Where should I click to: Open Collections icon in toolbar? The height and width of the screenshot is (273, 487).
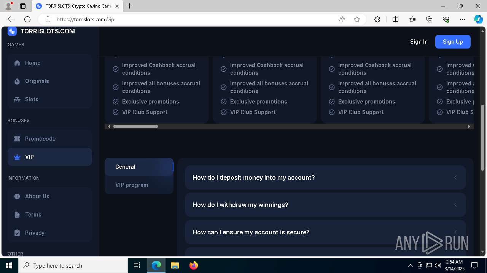pyautogui.click(x=429, y=19)
